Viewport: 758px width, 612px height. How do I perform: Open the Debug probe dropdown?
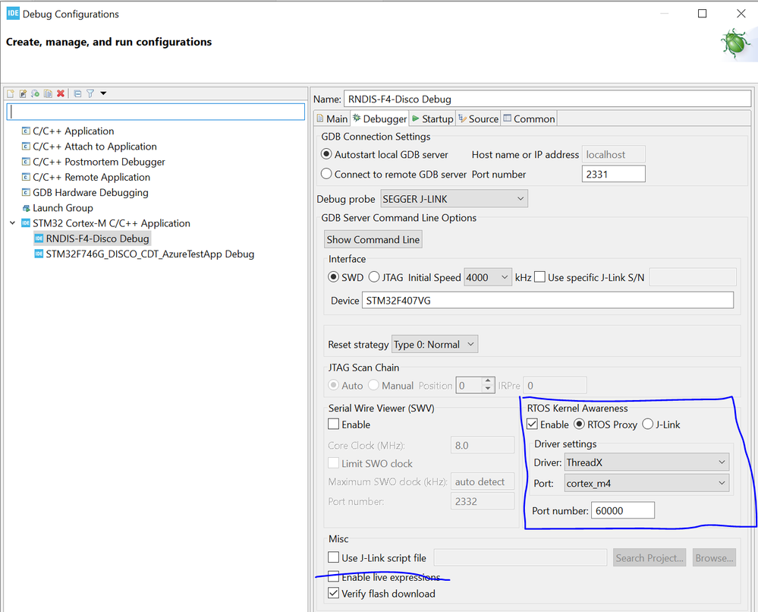pos(454,199)
